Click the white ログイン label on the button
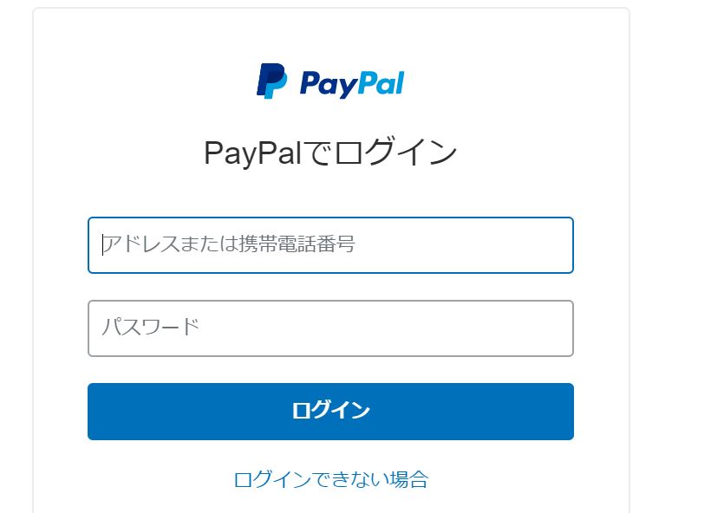This screenshot has height=513, width=711. coord(330,411)
